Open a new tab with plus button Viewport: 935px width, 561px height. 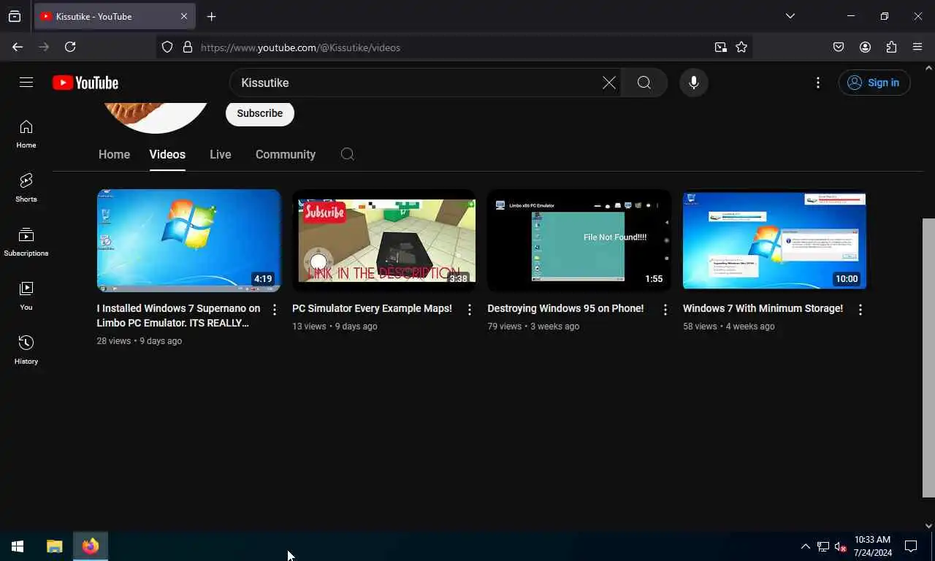click(211, 16)
